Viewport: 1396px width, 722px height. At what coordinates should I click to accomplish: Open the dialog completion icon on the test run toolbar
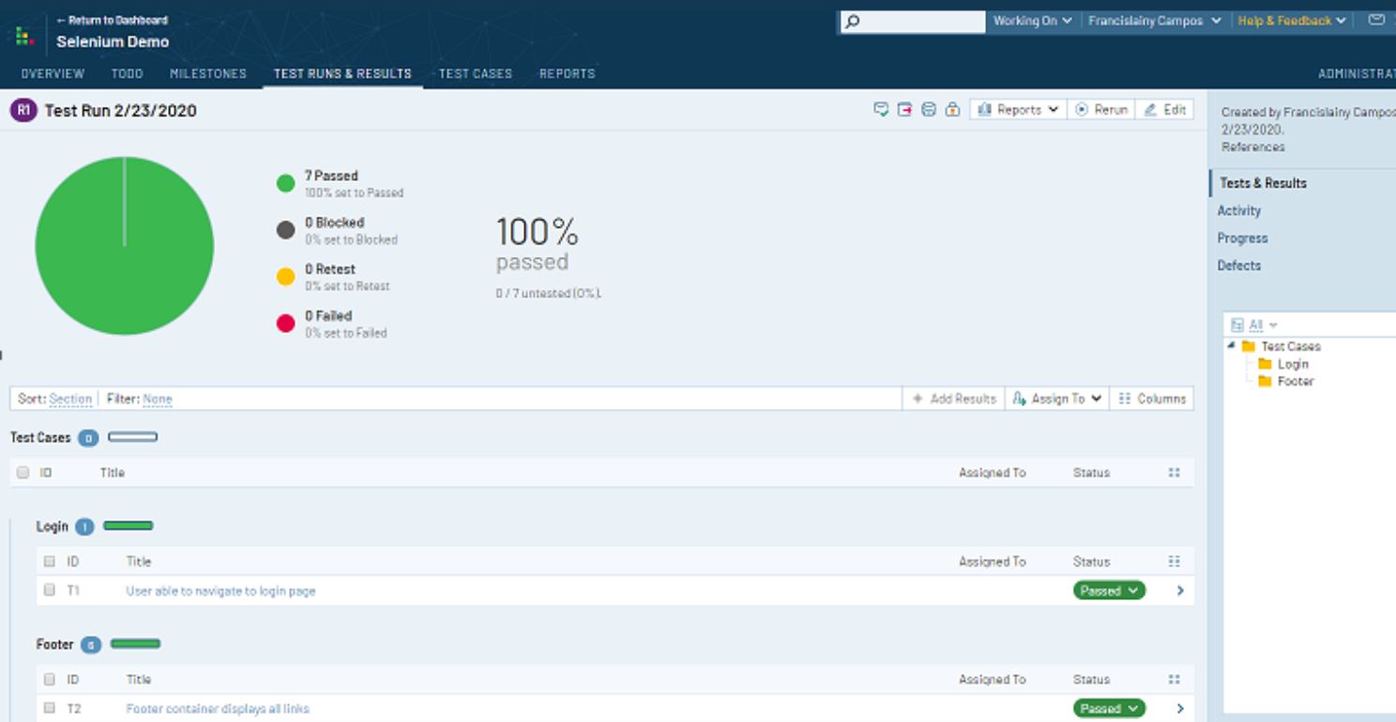[x=881, y=109]
